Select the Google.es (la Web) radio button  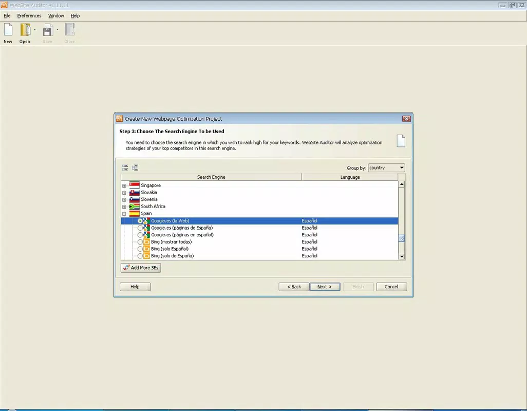140,221
